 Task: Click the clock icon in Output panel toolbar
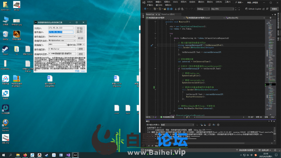pos(218,125)
